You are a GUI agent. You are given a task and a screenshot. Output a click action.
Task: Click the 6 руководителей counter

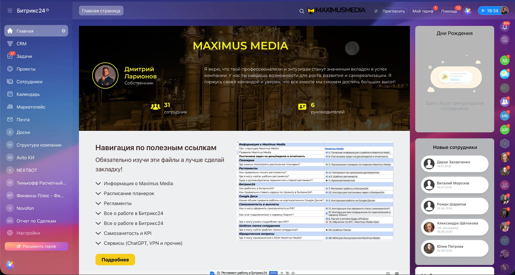click(x=321, y=108)
